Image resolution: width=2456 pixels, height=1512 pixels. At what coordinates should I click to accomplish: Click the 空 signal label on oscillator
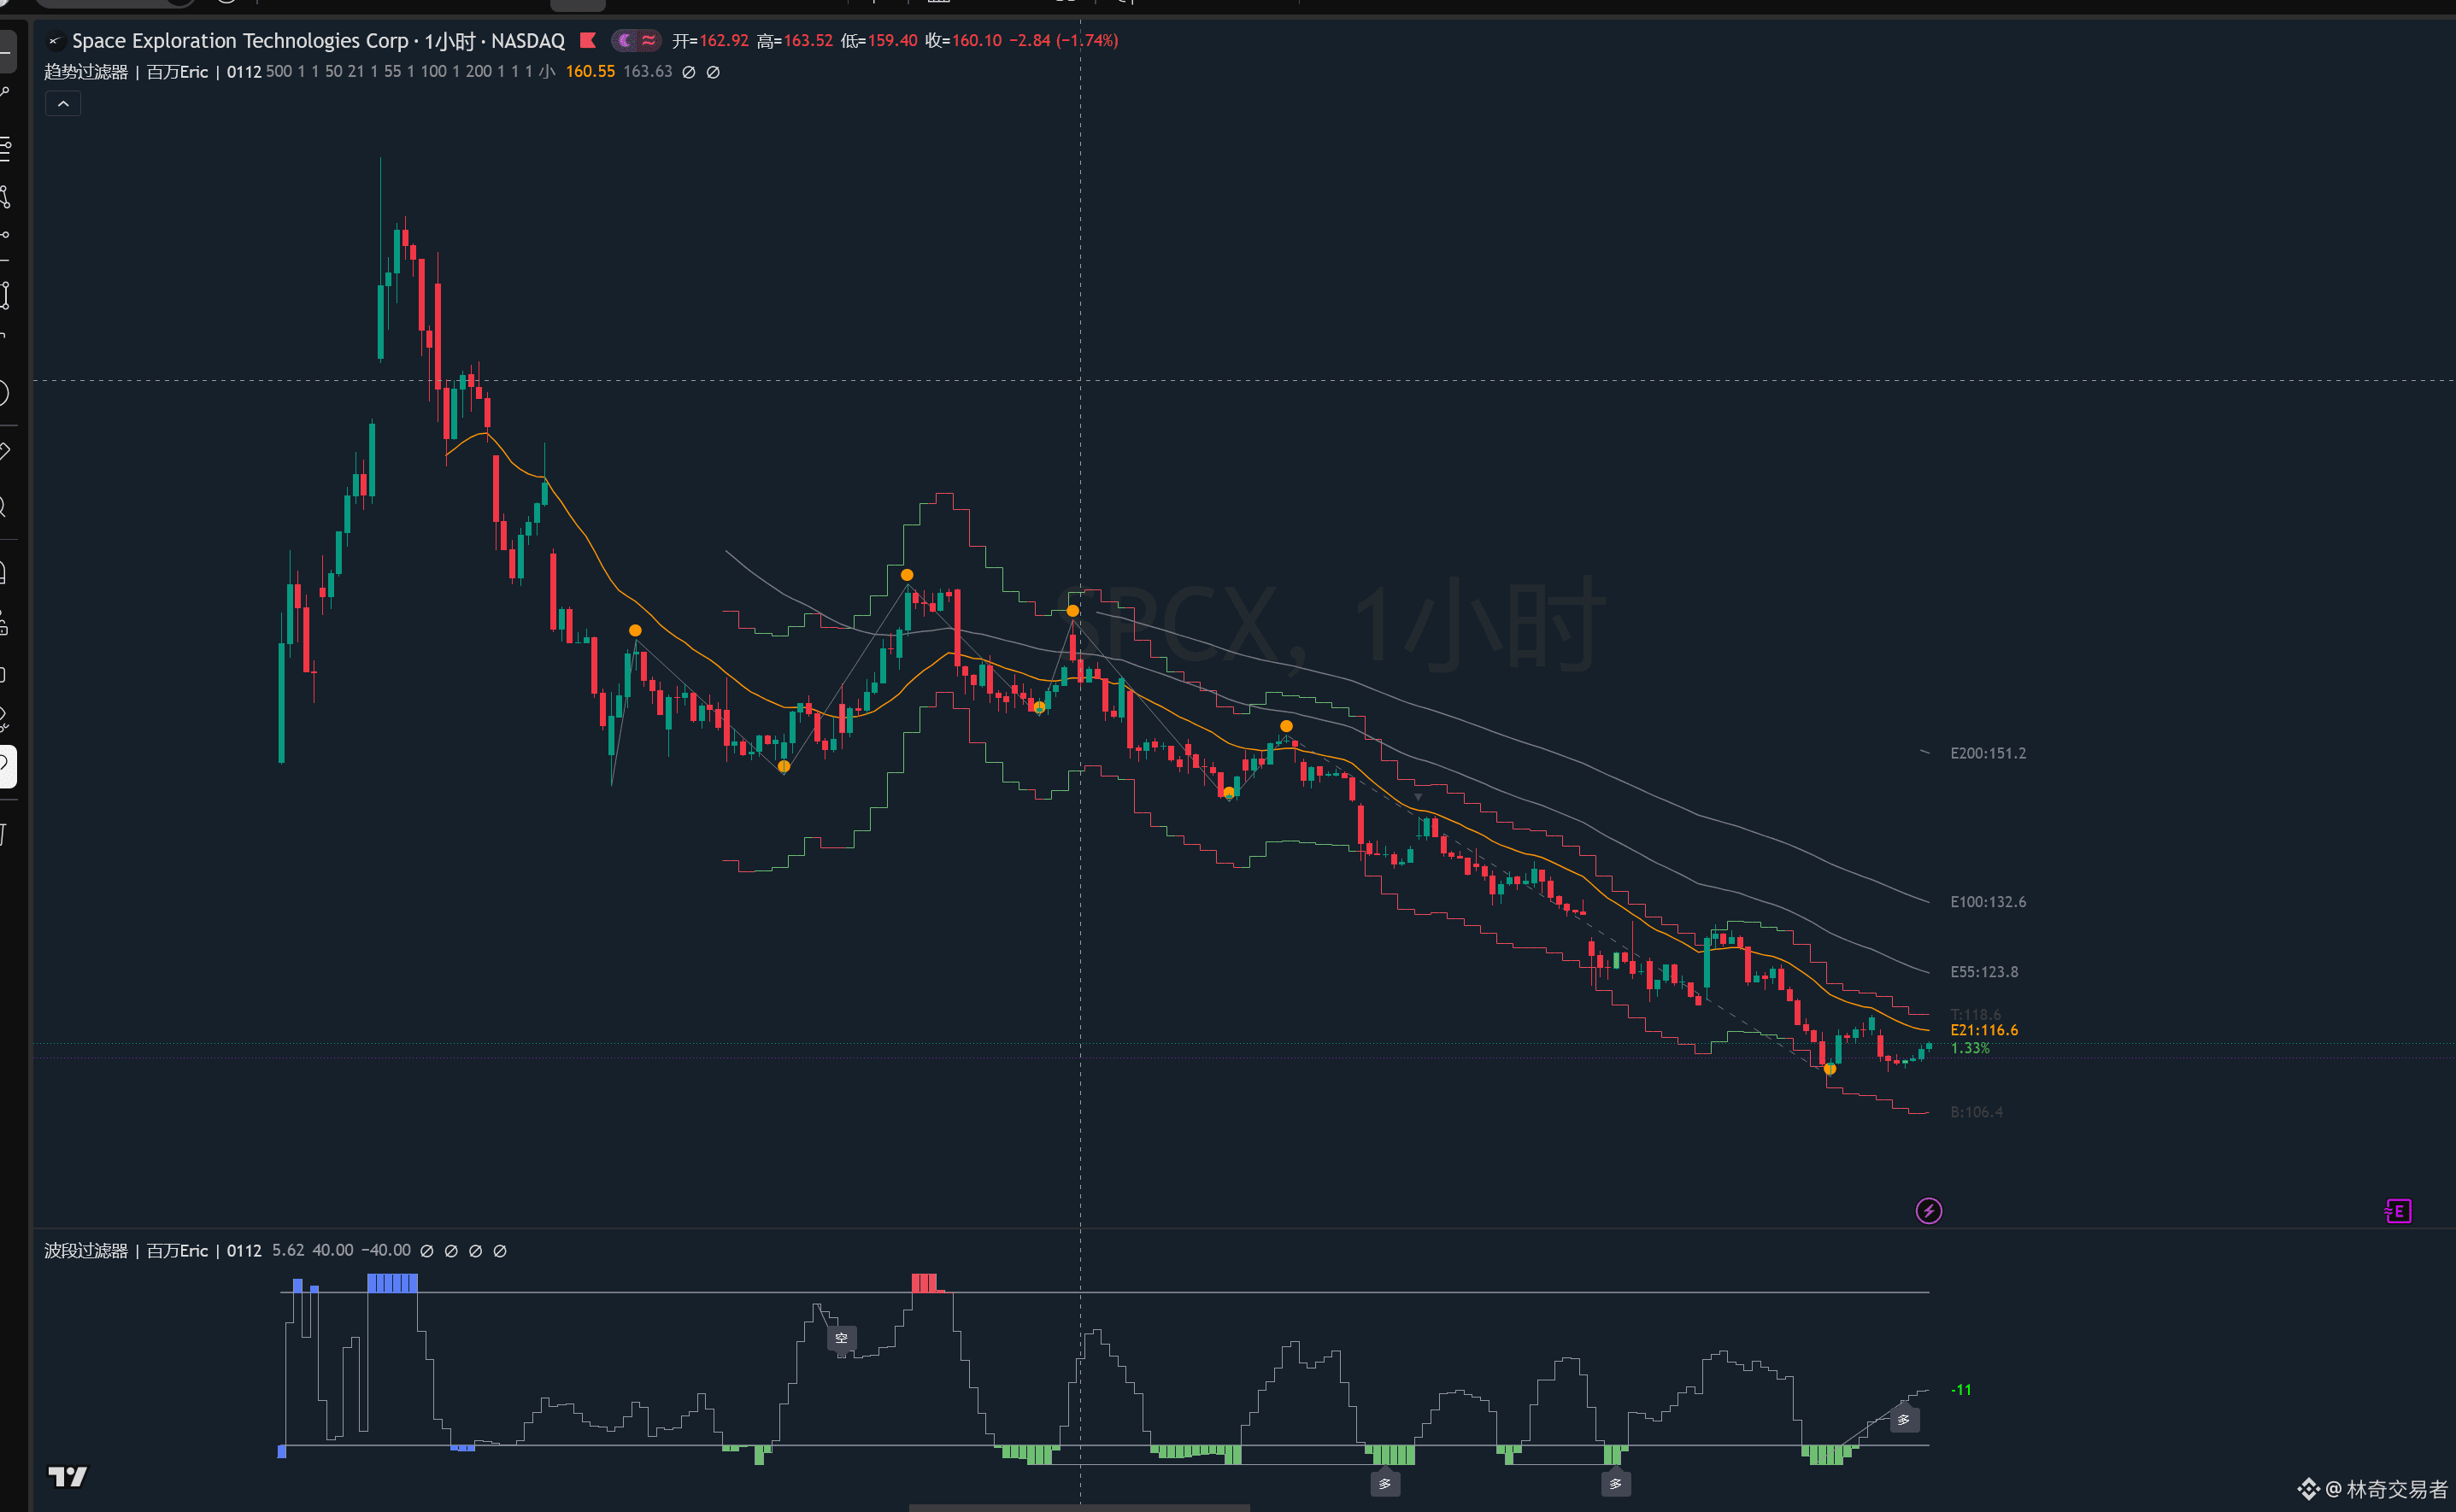tap(842, 1338)
